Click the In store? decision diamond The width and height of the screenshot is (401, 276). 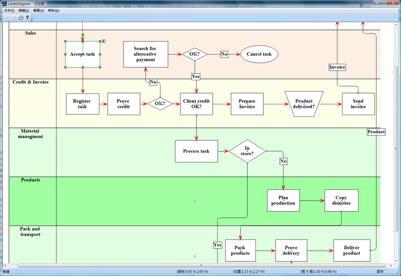247,151
